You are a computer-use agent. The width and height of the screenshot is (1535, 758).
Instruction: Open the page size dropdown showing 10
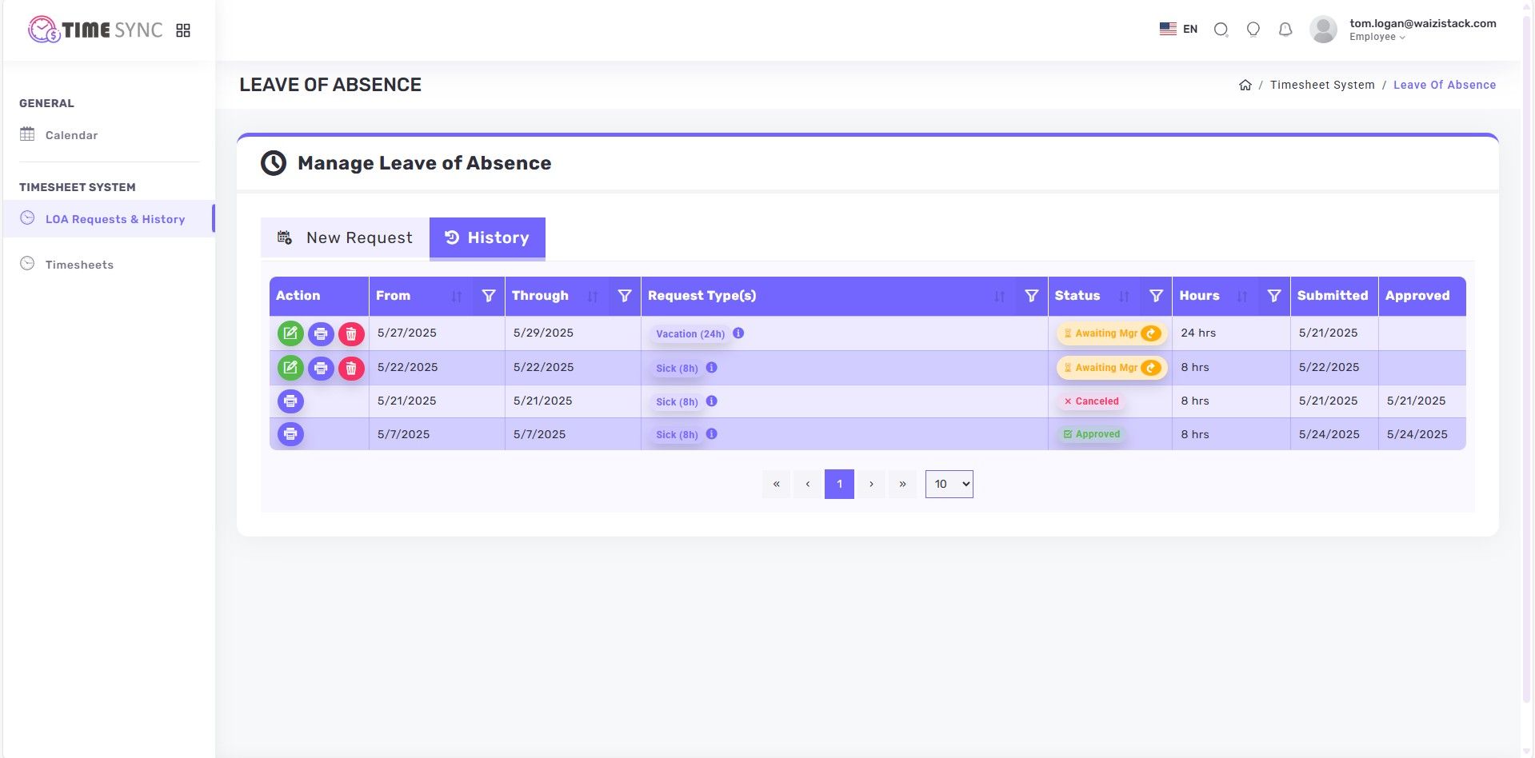[949, 484]
